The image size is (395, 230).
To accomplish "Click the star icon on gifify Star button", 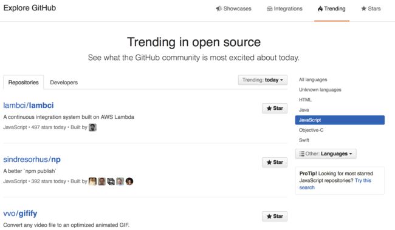I will pos(269,216).
